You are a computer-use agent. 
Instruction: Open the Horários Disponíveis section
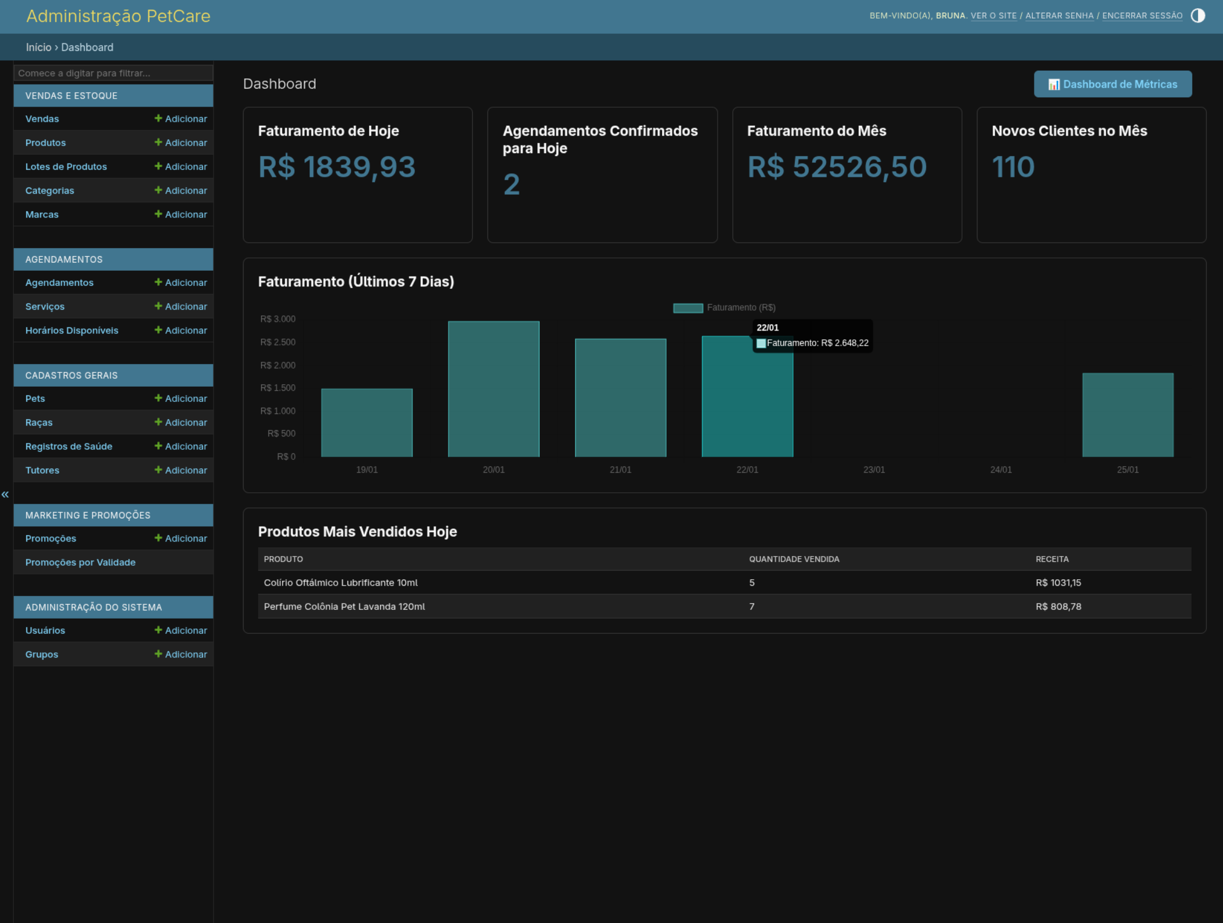71,330
